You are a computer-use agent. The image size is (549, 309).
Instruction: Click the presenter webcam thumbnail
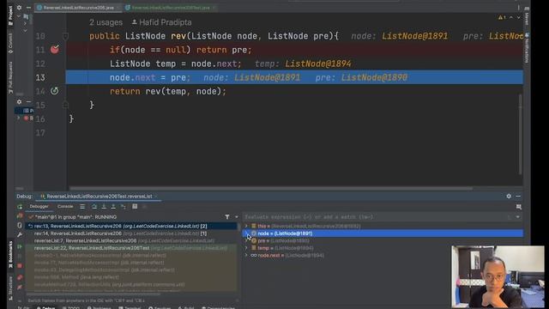498,276
